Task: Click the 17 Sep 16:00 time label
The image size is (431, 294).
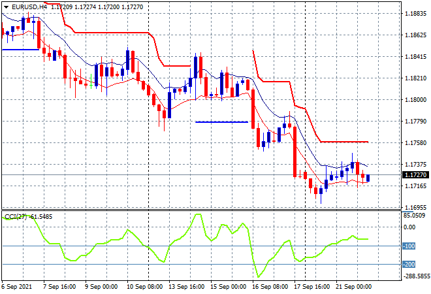Action: point(311,287)
